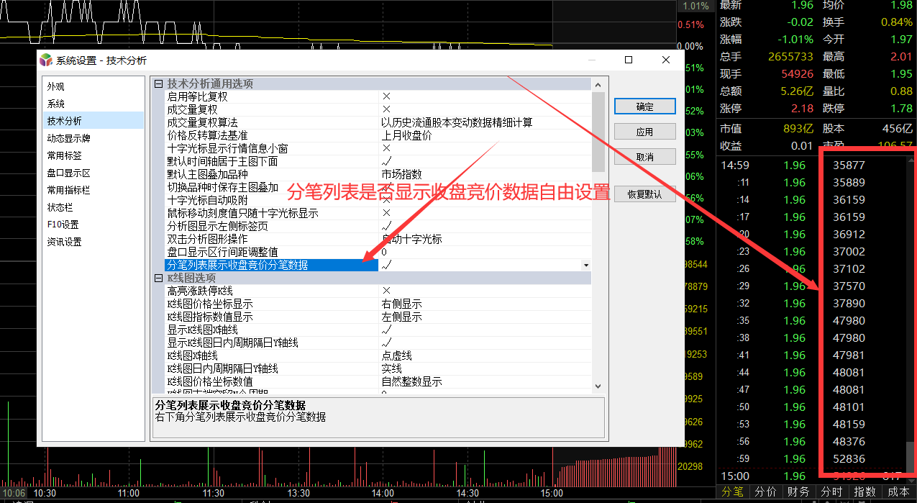Screen dimensions: 917x503
Task: Click tick volume 35889 in trade list
Action: pyautogui.click(x=849, y=183)
